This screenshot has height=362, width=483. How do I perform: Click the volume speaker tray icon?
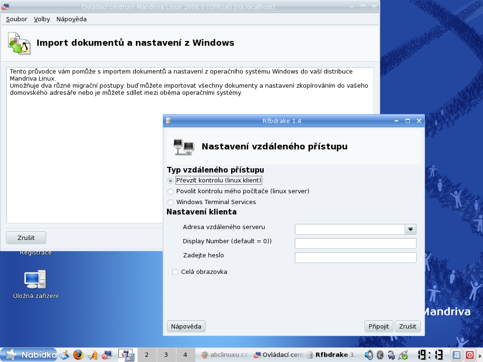click(368, 355)
